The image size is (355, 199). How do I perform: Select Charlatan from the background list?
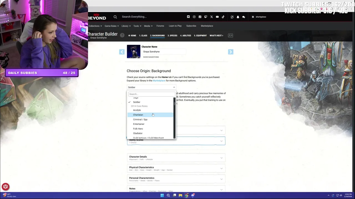150,115
